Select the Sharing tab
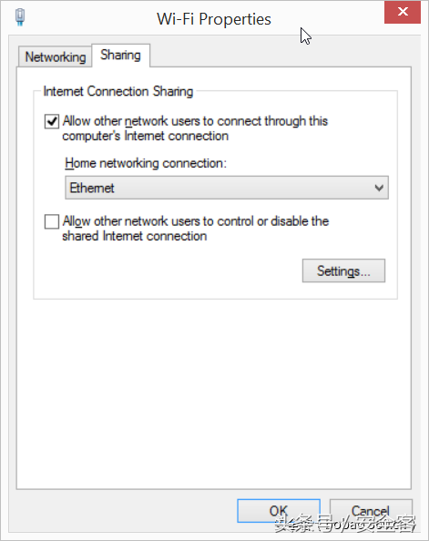 [x=120, y=56]
